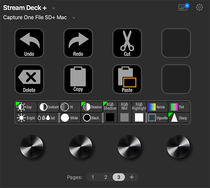The height and width of the screenshot is (188, 210).
Task: Select the Sharp sharpening dial action
Action: coord(179,118)
